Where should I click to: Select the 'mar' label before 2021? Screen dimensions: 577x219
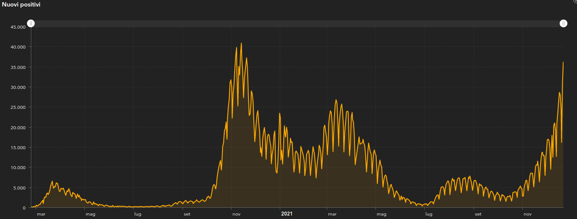click(x=41, y=214)
